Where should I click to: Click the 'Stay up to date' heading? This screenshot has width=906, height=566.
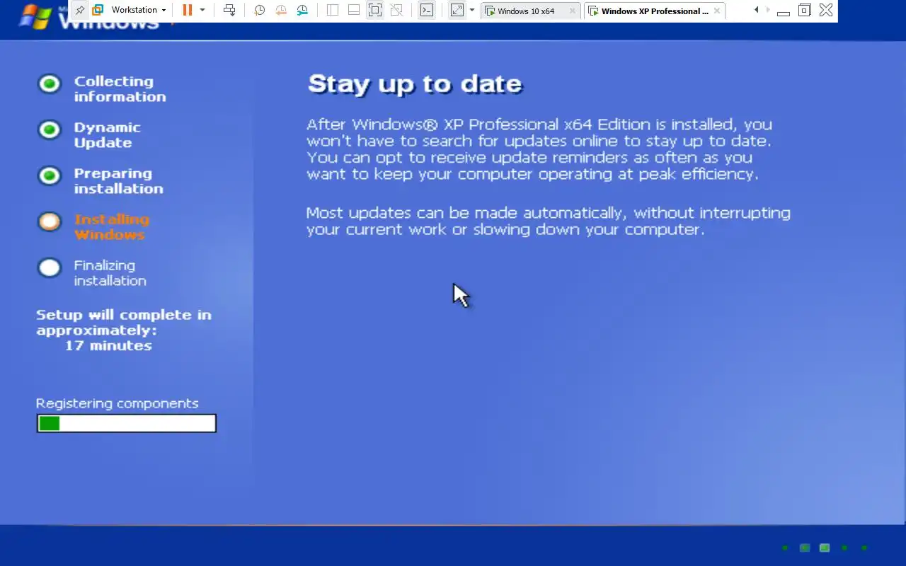click(x=415, y=84)
